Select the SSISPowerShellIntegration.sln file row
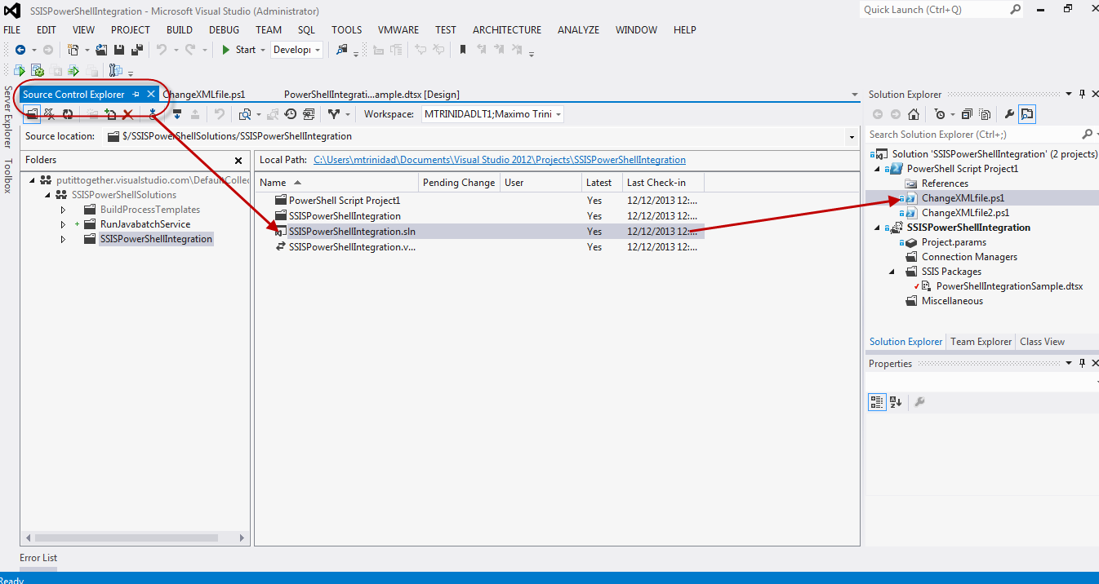The width and height of the screenshot is (1099, 584). [x=479, y=232]
